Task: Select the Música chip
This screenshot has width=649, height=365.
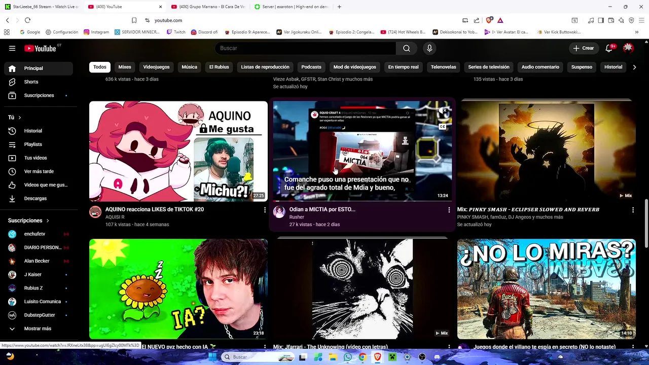Action: coord(189,67)
